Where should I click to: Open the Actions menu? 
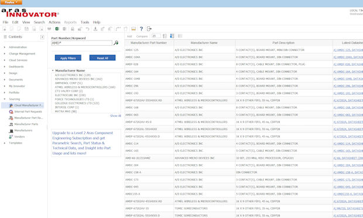(54, 22)
